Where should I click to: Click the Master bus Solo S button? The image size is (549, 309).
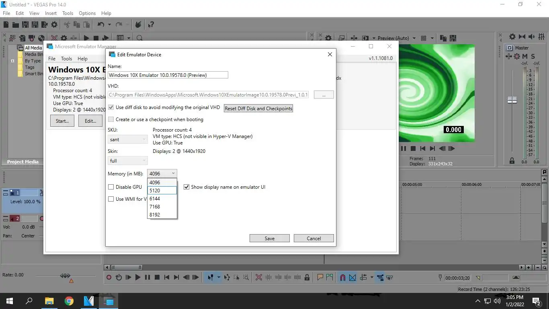(x=533, y=56)
